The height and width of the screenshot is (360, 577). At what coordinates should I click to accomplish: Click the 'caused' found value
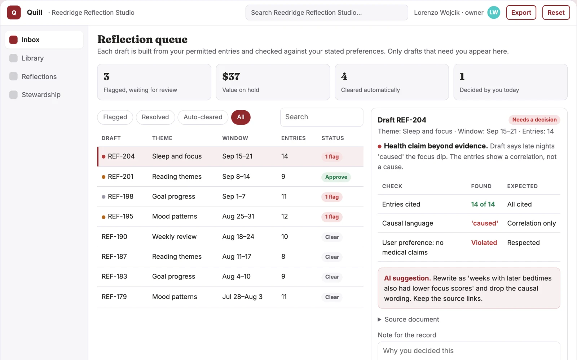[484, 223]
